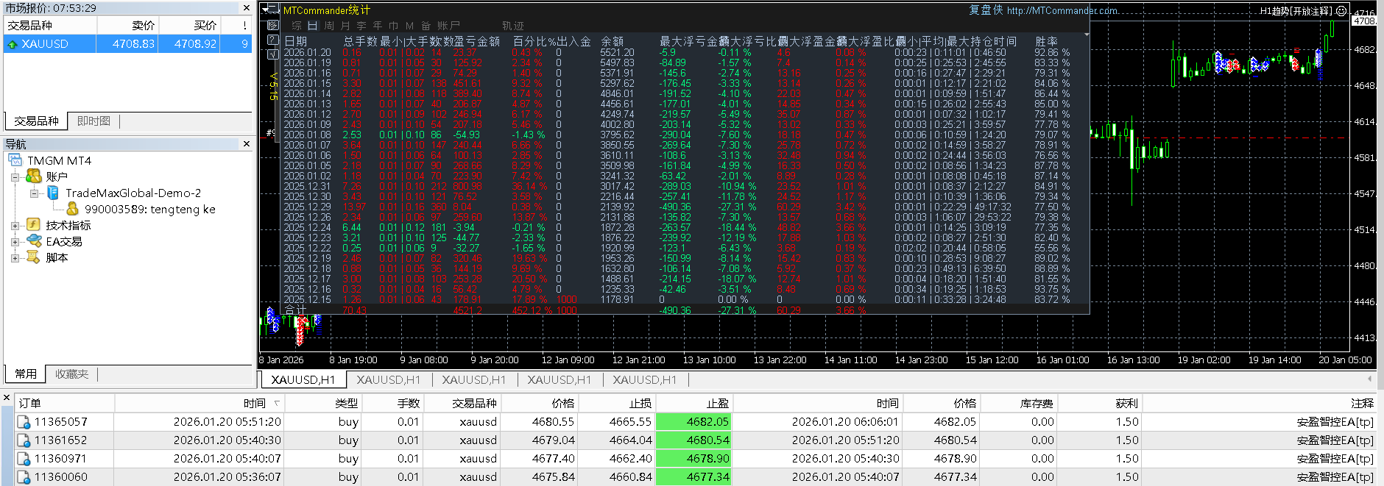This screenshot has height=486, width=1384.
Task: Select the 年 yearly view in MTCommander stats
Action: [378, 26]
